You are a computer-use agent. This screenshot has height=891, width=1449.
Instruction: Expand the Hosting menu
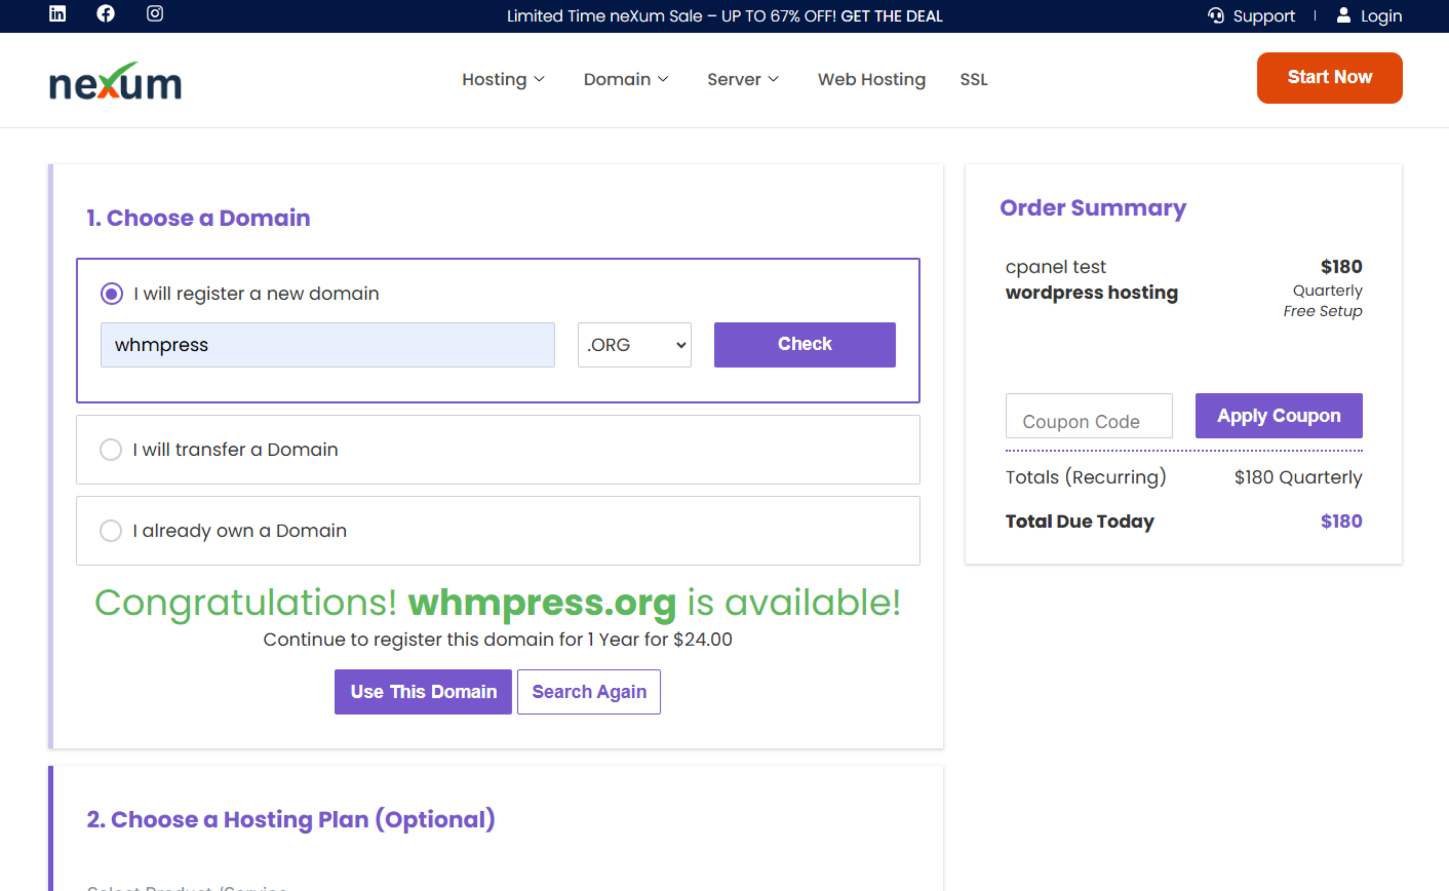tap(503, 79)
